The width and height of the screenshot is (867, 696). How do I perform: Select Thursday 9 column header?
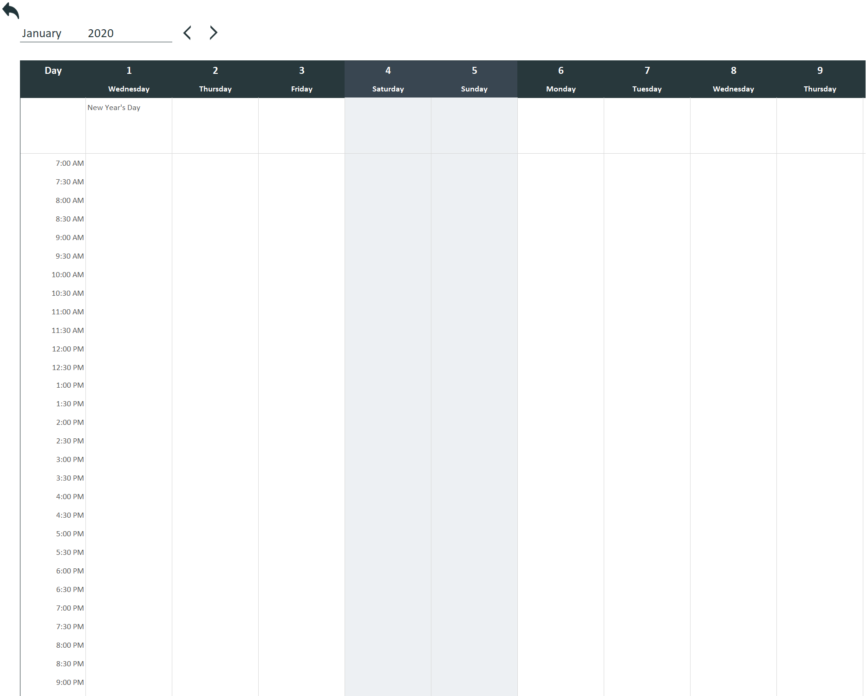pyautogui.click(x=820, y=79)
